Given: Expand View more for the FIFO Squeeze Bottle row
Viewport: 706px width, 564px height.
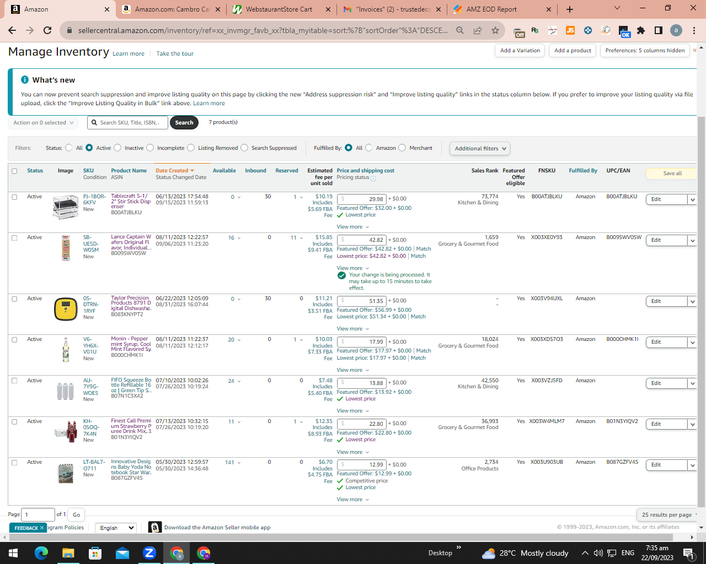Looking at the screenshot, I should (353, 411).
